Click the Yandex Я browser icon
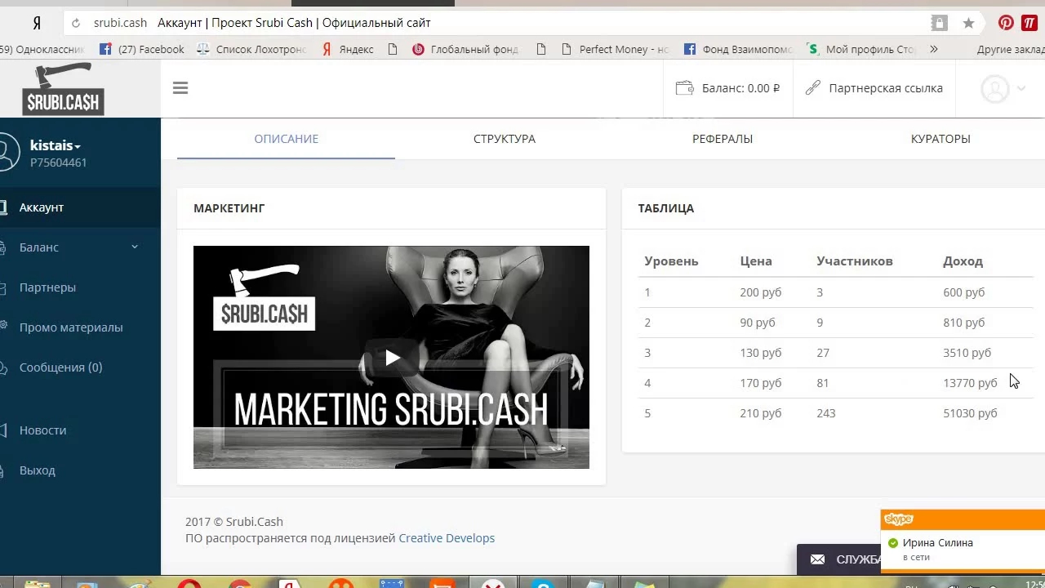This screenshot has height=588, width=1045. click(x=37, y=23)
